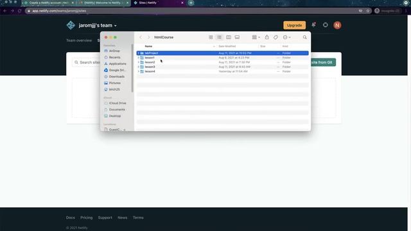Image resolution: width=411 pixels, height=231 pixels.
Task: Open the Terms footer link
Action: click(x=138, y=218)
